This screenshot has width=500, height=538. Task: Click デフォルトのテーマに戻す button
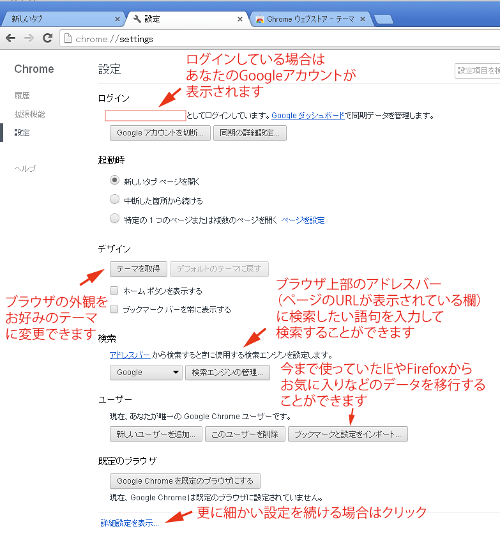click(x=219, y=269)
